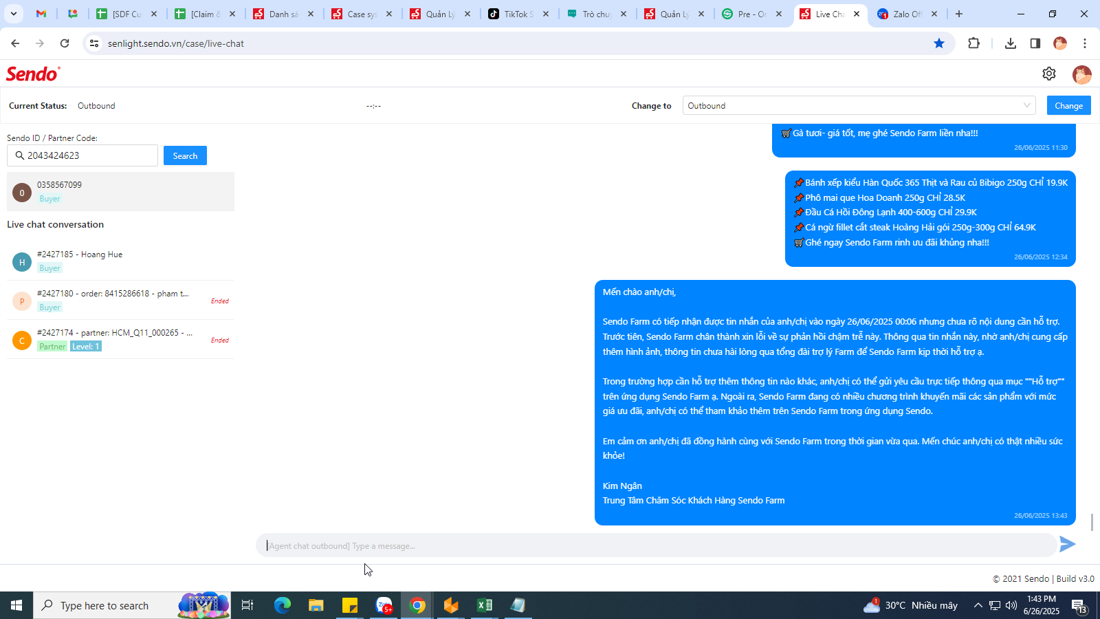Toggle the Chrome side panel icon
This screenshot has height=619, width=1100.
[x=1035, y=43]
